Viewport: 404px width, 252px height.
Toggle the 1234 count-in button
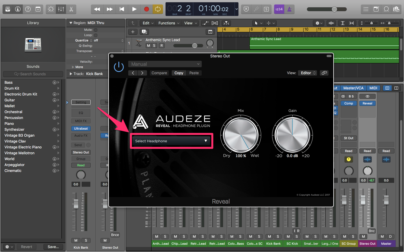(x=279, y=9)
